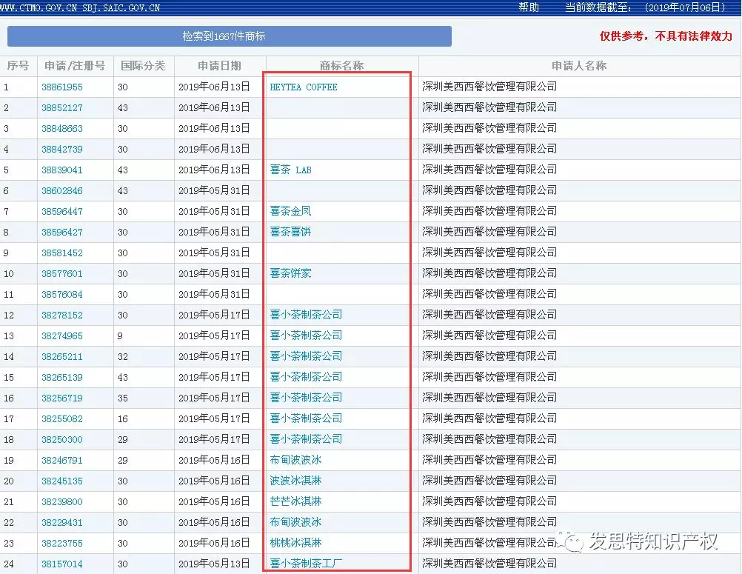This screenshot has height=574, width=742.
Task: Open registration number 38274965
Action: click(62, 336)
